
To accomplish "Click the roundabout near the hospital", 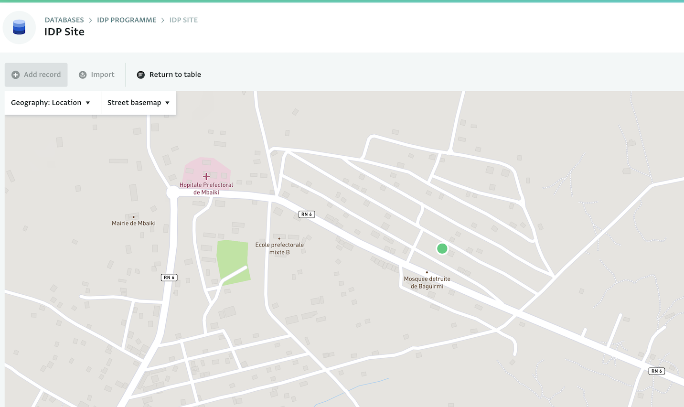I will (x=172, y=193).
